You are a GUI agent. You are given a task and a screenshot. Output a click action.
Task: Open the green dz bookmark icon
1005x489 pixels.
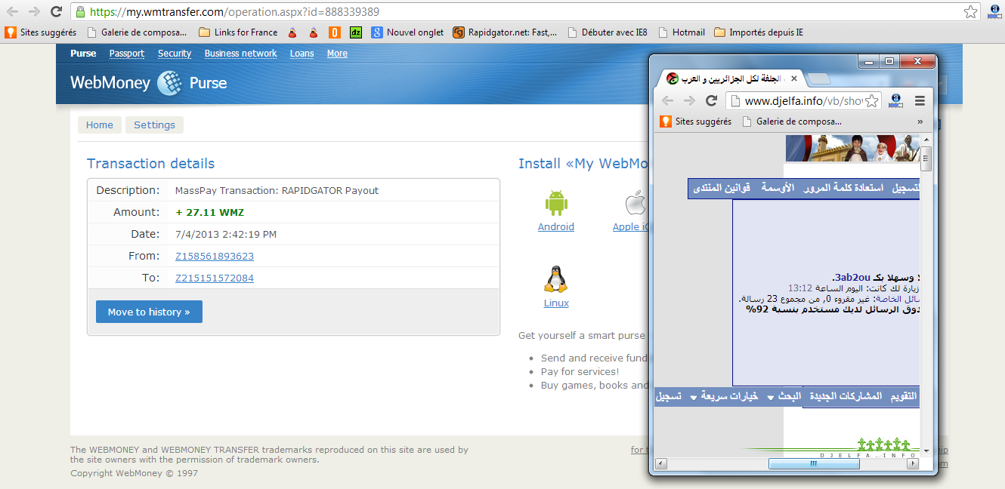356,32
